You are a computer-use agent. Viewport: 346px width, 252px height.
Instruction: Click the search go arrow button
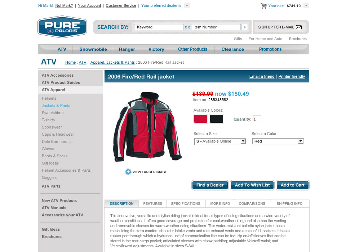click(x=245, y=27)
